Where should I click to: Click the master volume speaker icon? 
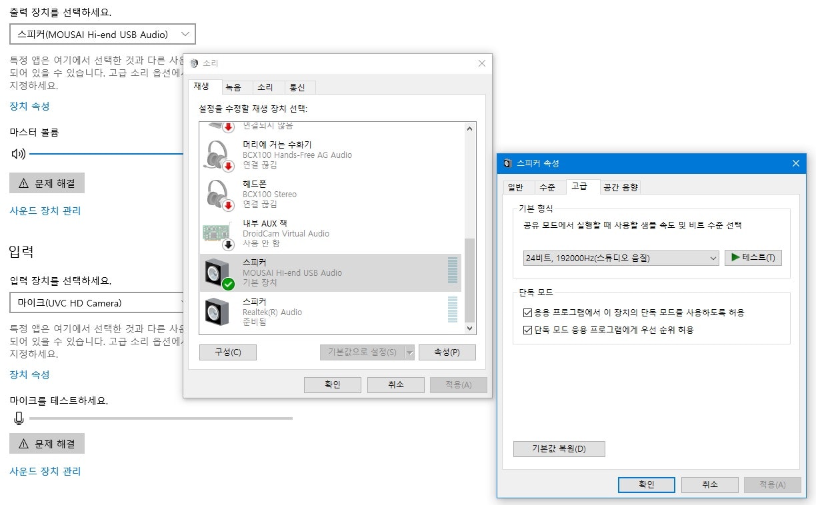[18, 155]
